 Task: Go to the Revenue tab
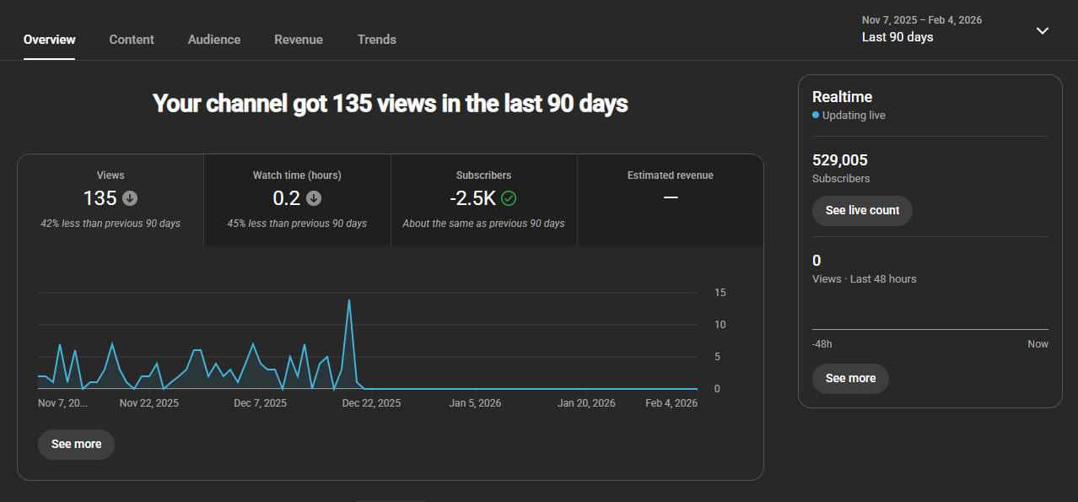tap(299, 40)
